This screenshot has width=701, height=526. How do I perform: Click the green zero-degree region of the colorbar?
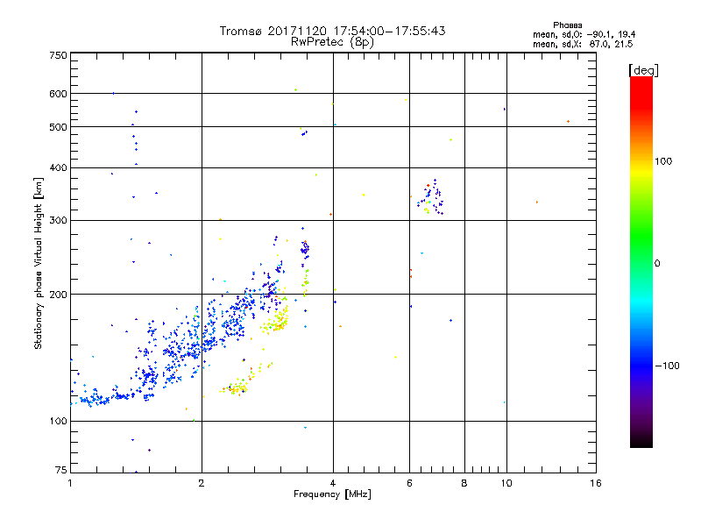tap(641, 251)
